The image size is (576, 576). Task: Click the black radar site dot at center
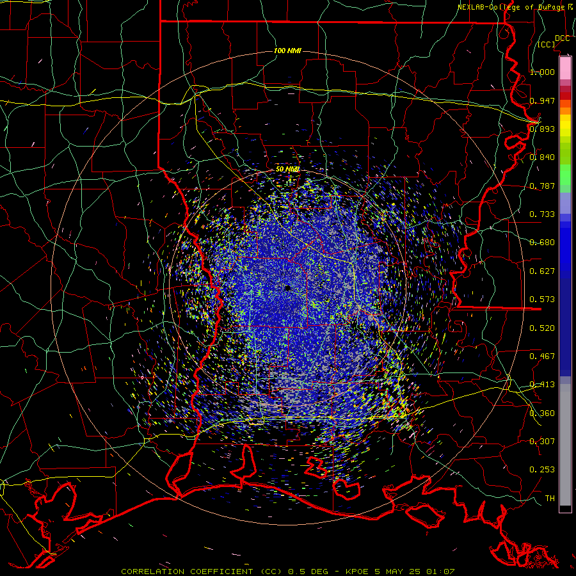click(287, 289)
